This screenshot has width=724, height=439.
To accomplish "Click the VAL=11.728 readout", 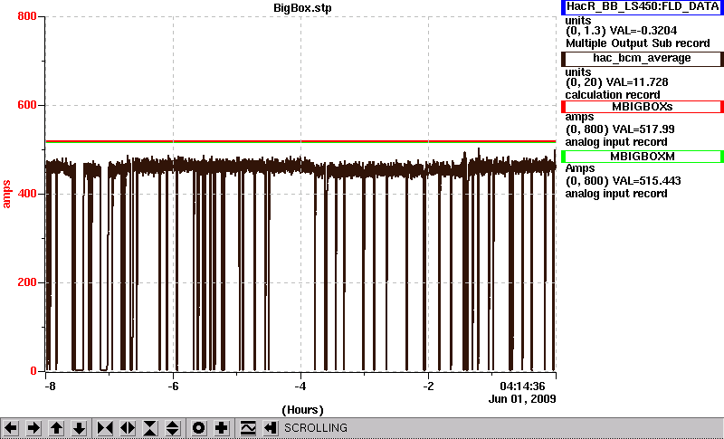I will (637, 82).
